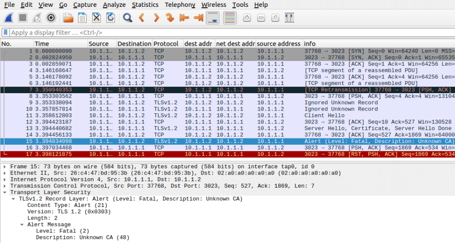Collapse the Alert Message subtree
455x243 pixels.
pos(22,225)
